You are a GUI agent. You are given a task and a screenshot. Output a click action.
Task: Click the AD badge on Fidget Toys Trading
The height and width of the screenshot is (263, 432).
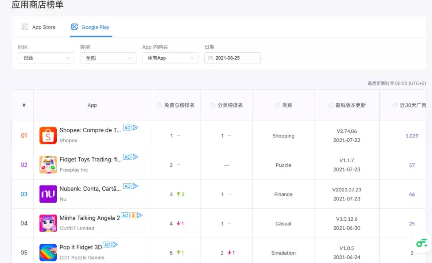pyautogui.click(x=127, y=157)
